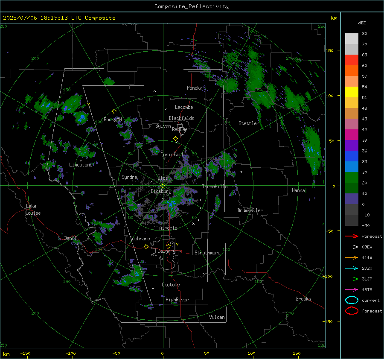The width and height of the screenshot is (384, 359).
Task: Click the green 20 dBZ color swatch
Action: click(352, 177)
